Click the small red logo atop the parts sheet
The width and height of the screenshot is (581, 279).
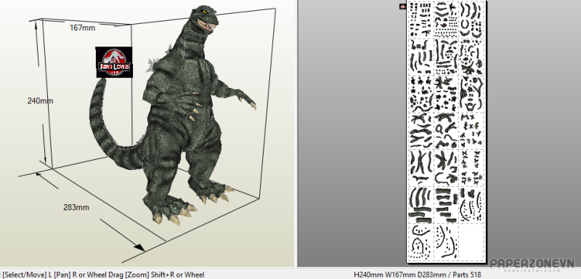403,6
